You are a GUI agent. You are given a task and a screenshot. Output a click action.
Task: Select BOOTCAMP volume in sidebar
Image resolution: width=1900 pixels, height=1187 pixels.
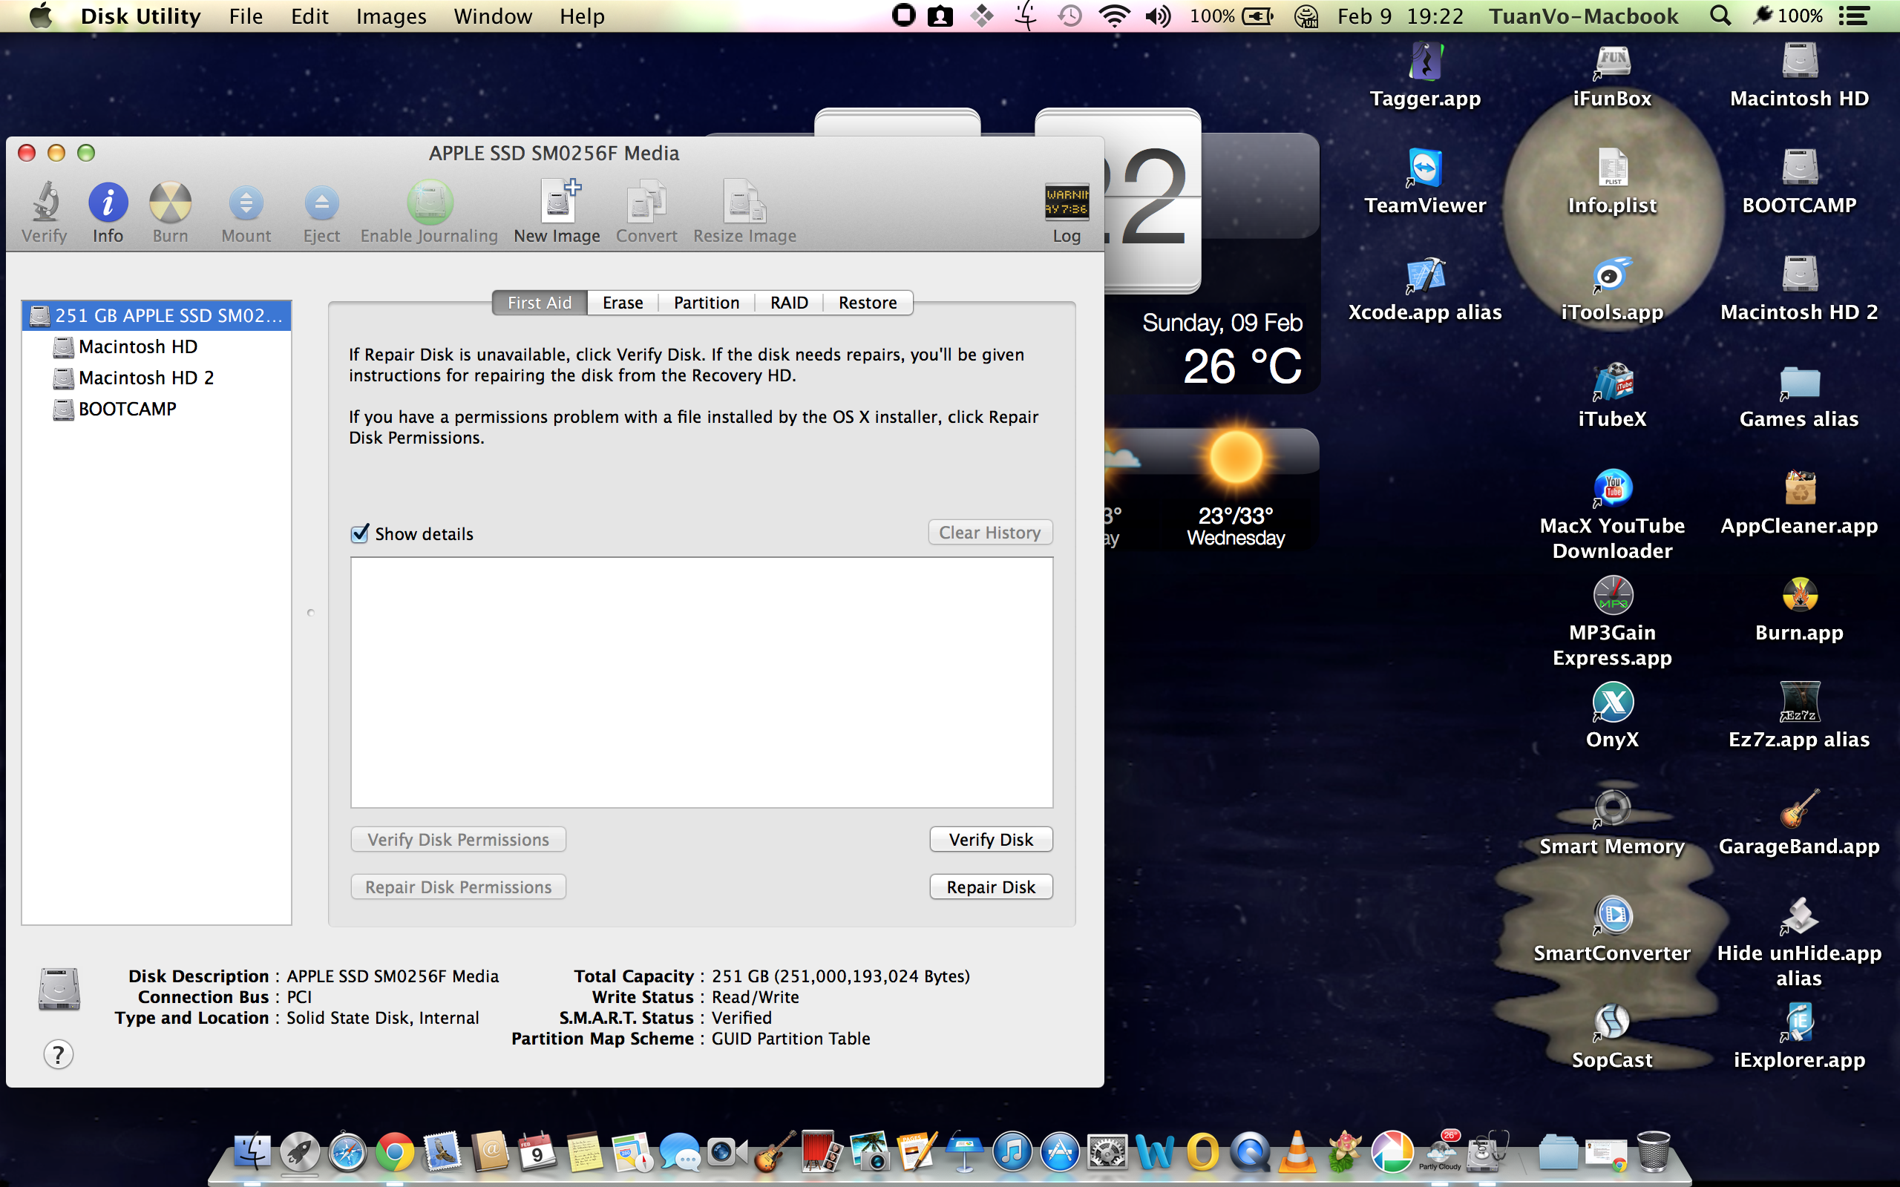click(157, 409)
